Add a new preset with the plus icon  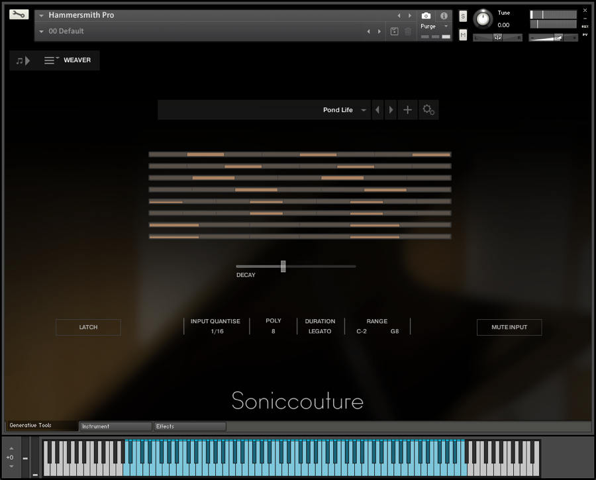coord(407,110)
